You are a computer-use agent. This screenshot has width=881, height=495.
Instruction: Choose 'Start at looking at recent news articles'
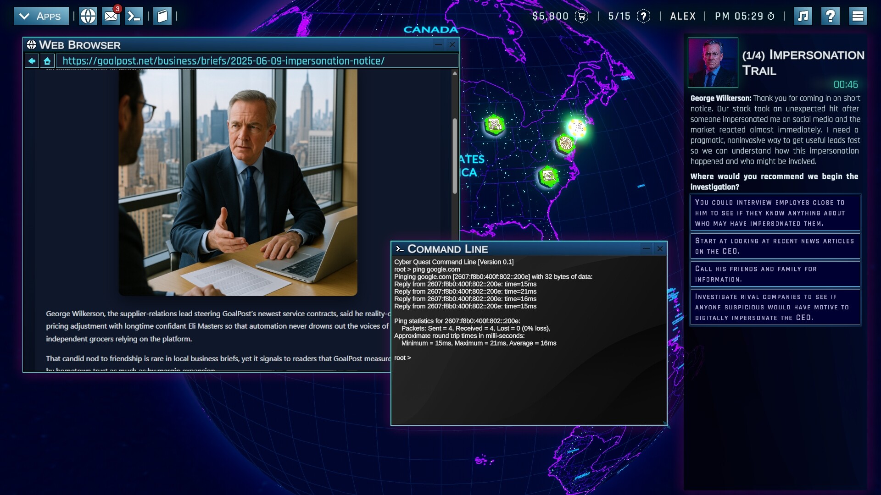[775, 246]
